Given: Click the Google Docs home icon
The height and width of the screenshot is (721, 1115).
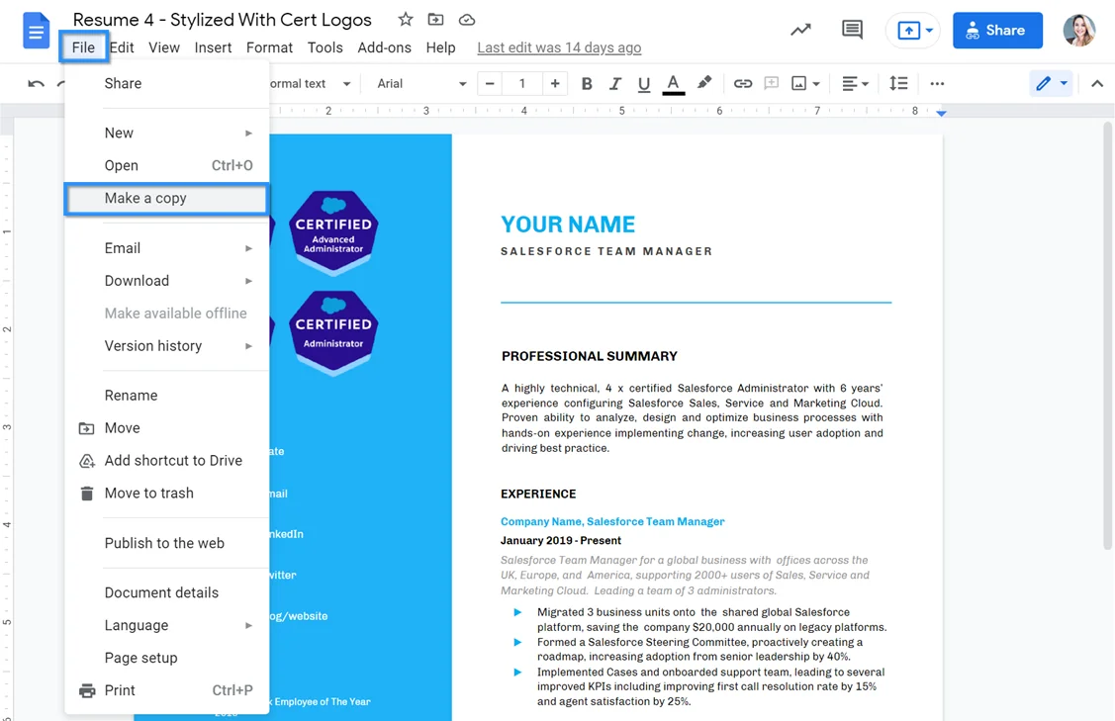Looking at the screenshot, I should click(x=36, y=31).
